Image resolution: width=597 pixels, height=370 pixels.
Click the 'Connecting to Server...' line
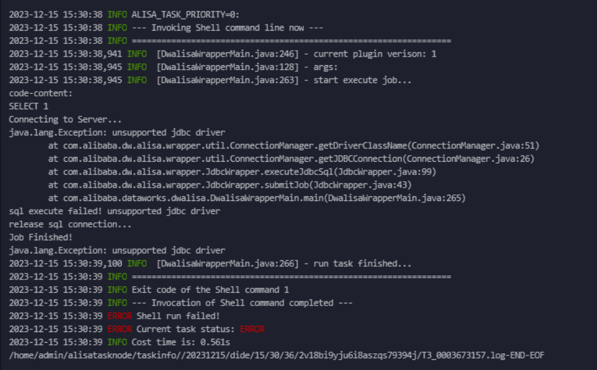65,120
